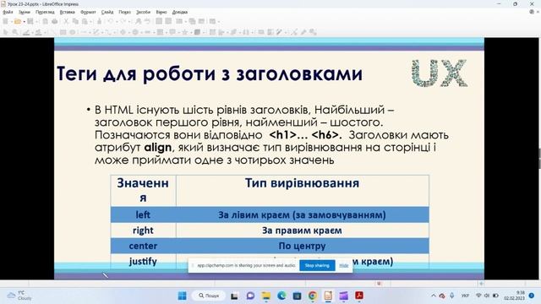Click the 'За лівим краєм (за замовчуванням)' cell
Image resolution: width=541 pixels, height=304 pixels.
[x=303, y=214]
